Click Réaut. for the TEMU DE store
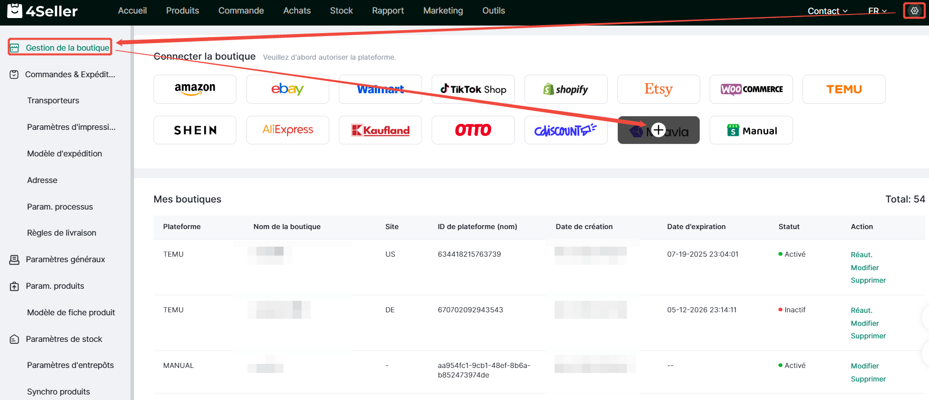This screenshot has height=400, width=929. [861, 310]
